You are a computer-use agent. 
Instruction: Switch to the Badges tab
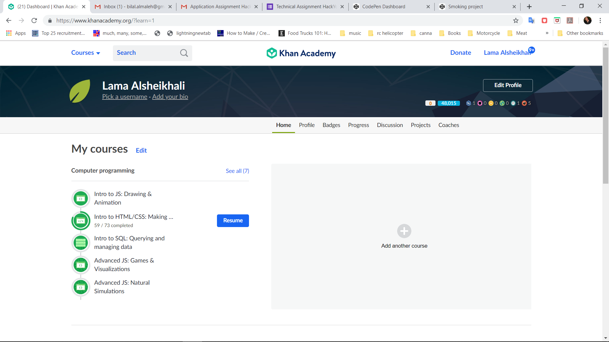point(331,125)
